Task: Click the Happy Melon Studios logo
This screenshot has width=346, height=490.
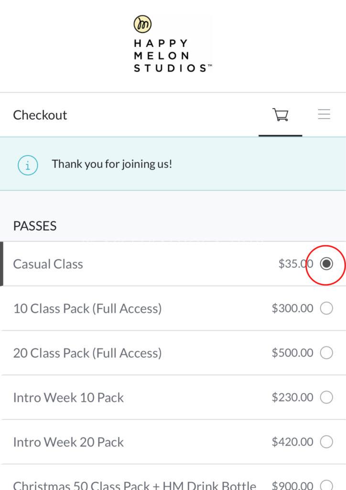Action: pyautogui.click(x=172, y=44)
